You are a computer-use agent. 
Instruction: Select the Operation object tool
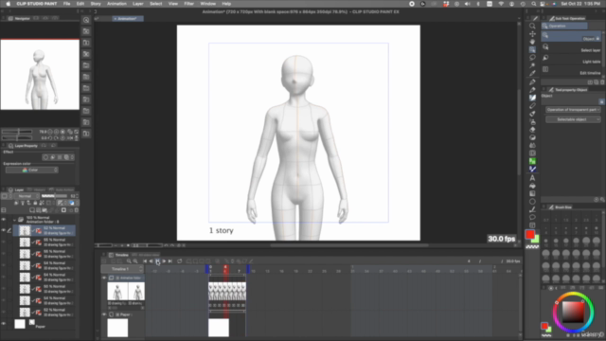pyautogui.click(x=532, y=49)
